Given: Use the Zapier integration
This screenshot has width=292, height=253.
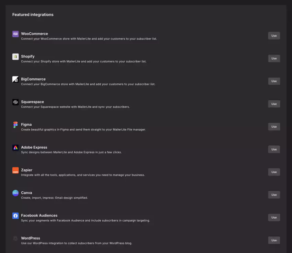Looking at the screenshot, I should click(x=274, y=172).
